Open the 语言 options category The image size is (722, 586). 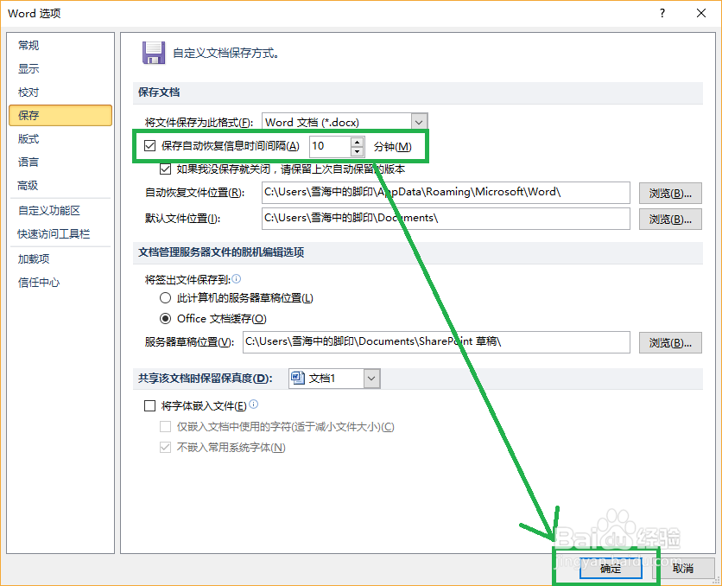[x=60, y=162]
